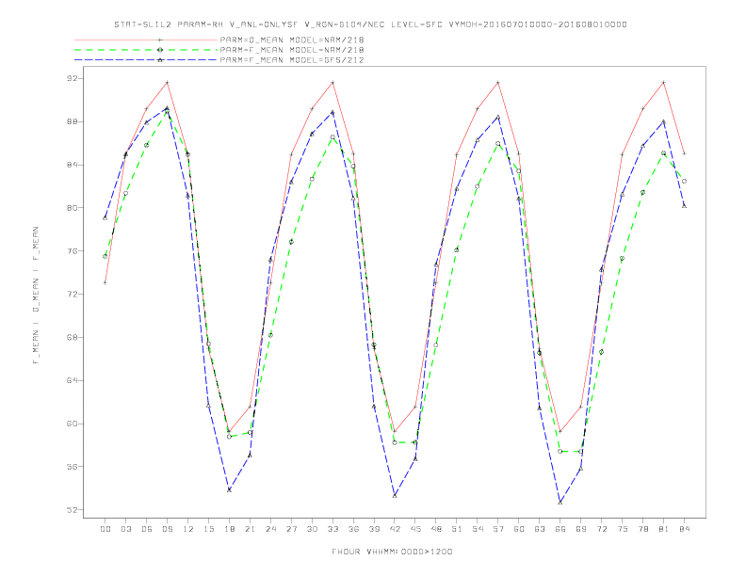Select legend entry PARM=O_MEAN MODEL=NAM/218
The image size is (746, 576).
292,40
